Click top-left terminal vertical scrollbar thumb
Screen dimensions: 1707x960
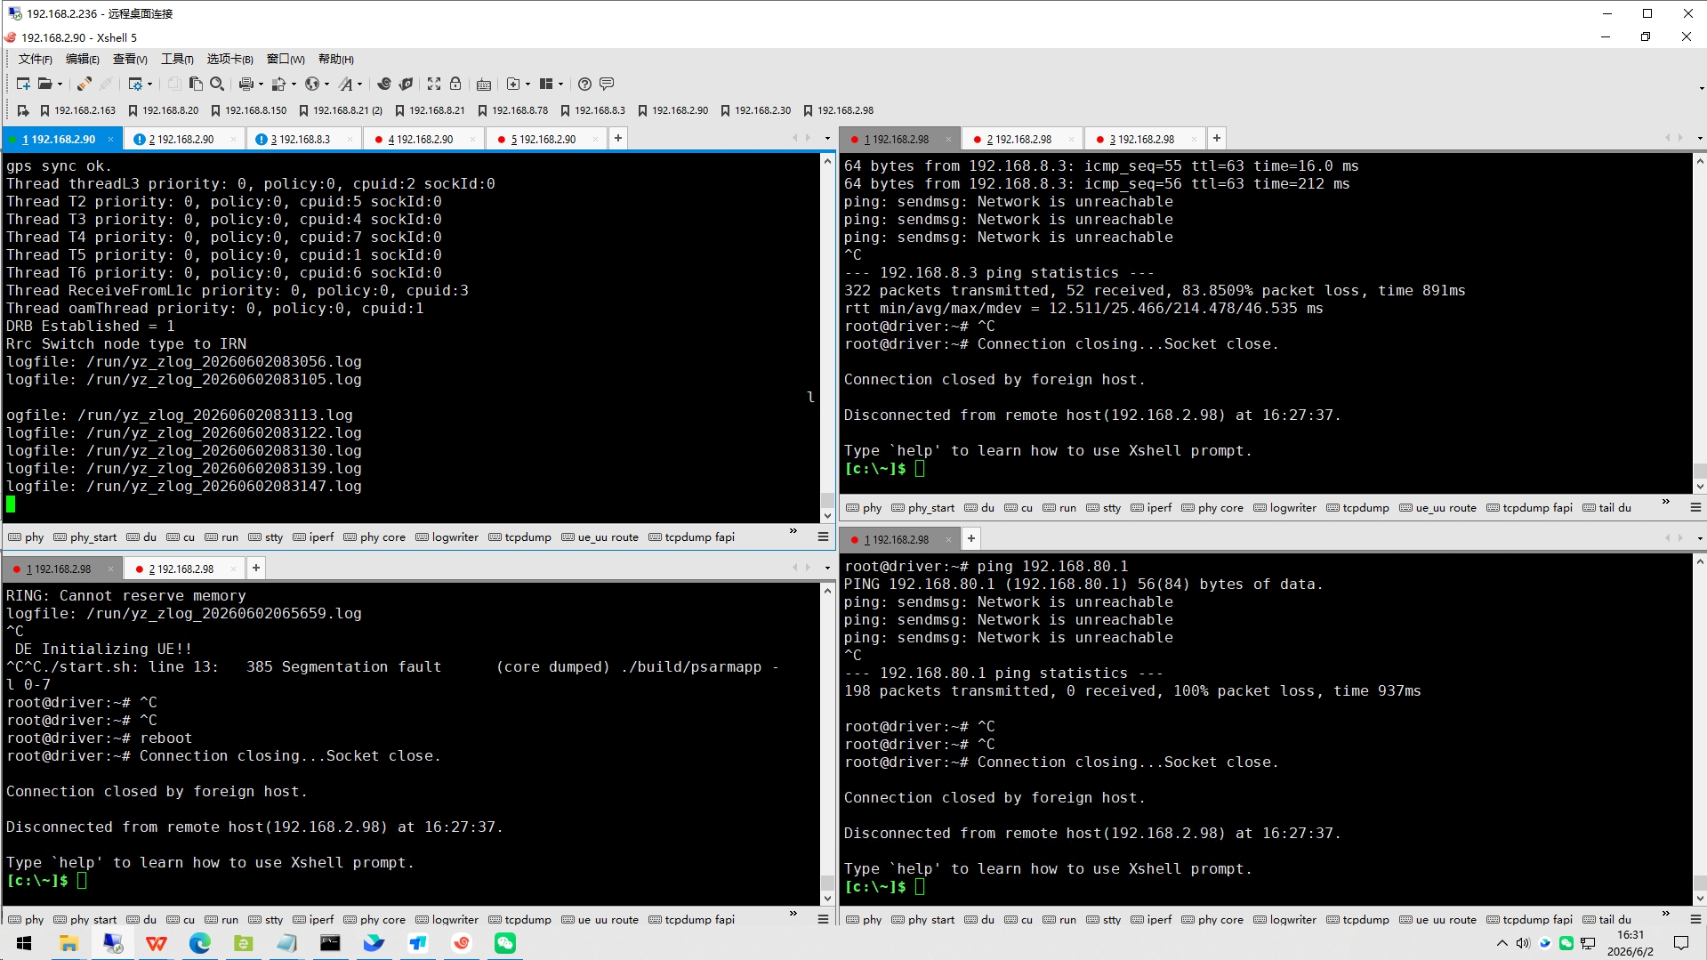(x=828, y=500)
